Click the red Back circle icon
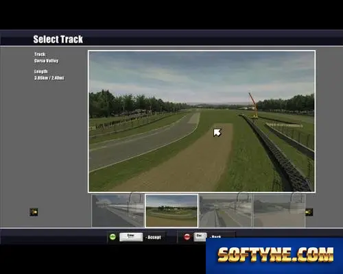 click(x=187, y=237)
